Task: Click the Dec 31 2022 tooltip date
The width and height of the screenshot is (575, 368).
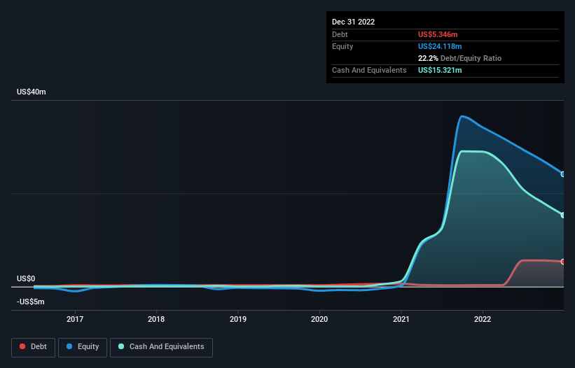Action: 353,22
